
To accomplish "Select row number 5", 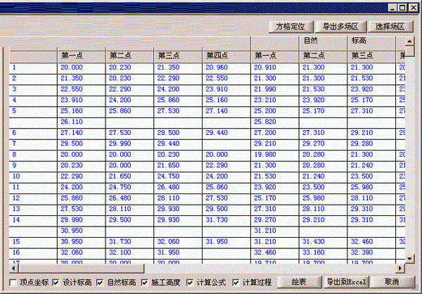I will [x=33, y=111].
